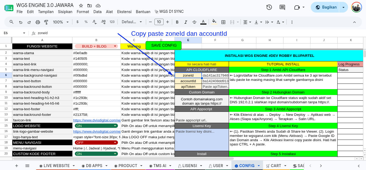
Task: Open the all sheets list
Action: 27,166
